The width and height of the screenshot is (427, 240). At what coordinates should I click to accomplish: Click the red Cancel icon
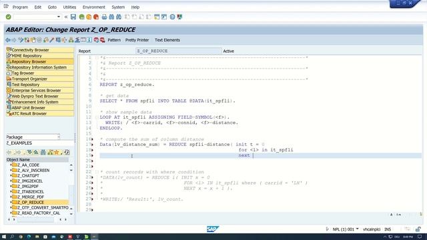(x=96, y=17)
